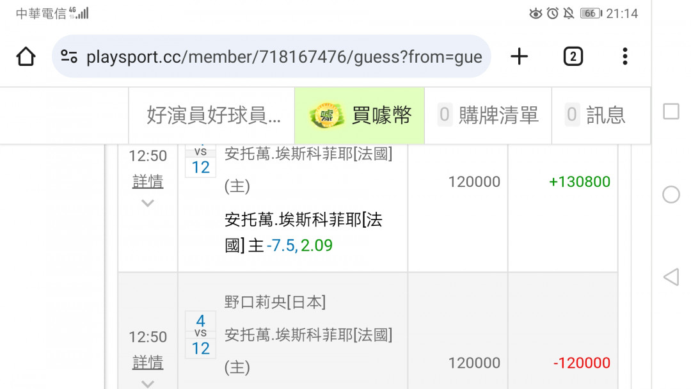Open a new tab with plus icon

pos(519,56)
